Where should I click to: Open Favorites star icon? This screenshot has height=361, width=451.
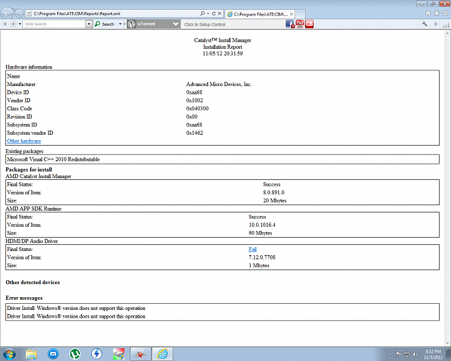437,13
